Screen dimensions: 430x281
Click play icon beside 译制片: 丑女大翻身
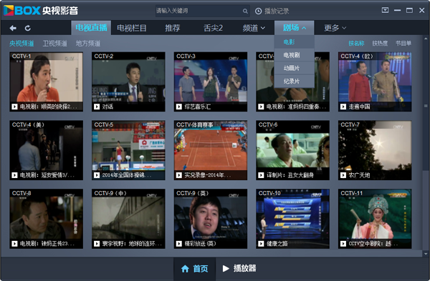point(261,175)
